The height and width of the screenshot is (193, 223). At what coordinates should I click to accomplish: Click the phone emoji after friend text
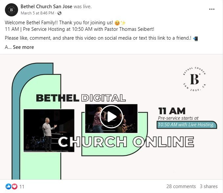[x=195, y=38]
